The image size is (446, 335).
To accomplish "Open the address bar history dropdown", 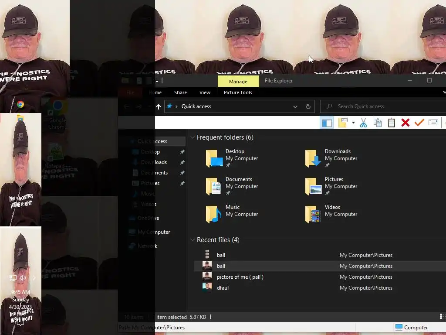I will pyautogui.click(x=295, y=107).
